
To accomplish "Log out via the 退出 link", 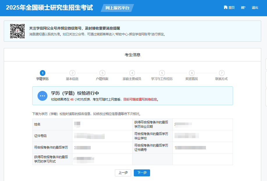I will (x=255, y=8).
